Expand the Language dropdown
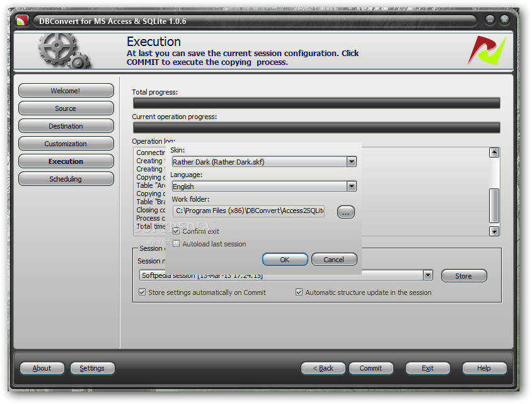This screenshot has width=532, height=404. (352, 186)
